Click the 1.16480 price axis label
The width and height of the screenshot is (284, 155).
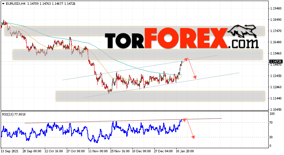coord(276,42)
